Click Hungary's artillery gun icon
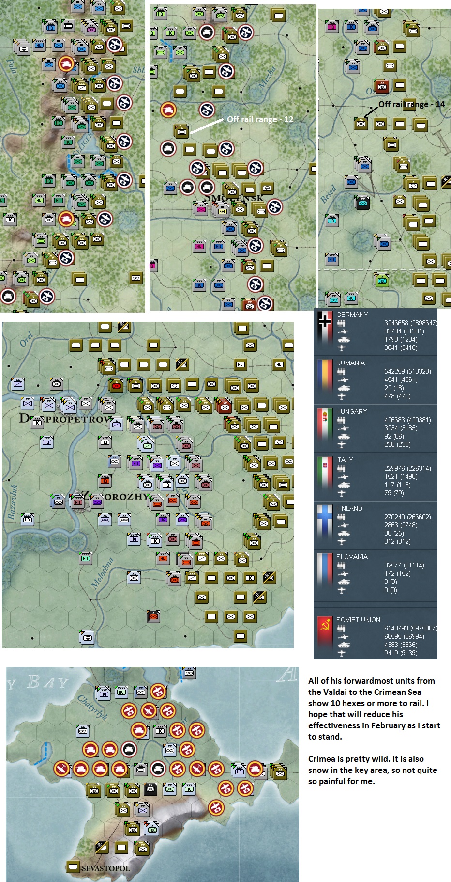Screen dimensions: 451x882 pyautogui.click(x=342, y=428)
